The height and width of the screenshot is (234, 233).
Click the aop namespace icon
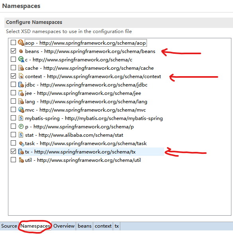(x=21, y=43)
